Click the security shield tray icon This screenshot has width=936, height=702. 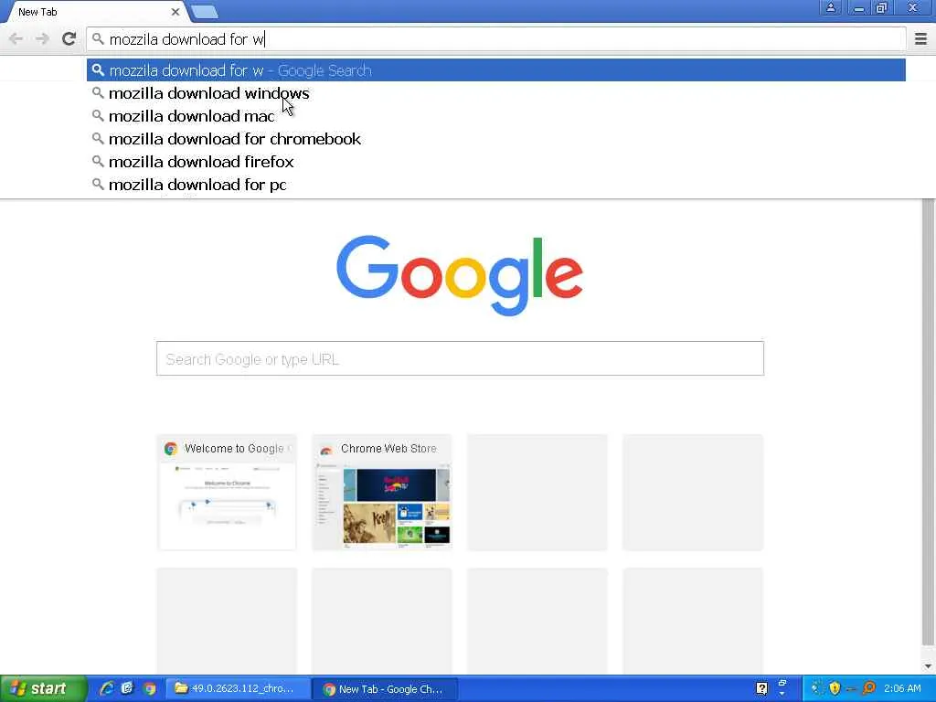click(835, 688)
